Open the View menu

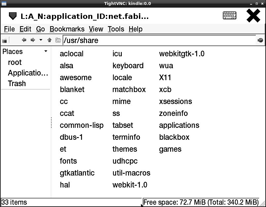tap(96, 29)
